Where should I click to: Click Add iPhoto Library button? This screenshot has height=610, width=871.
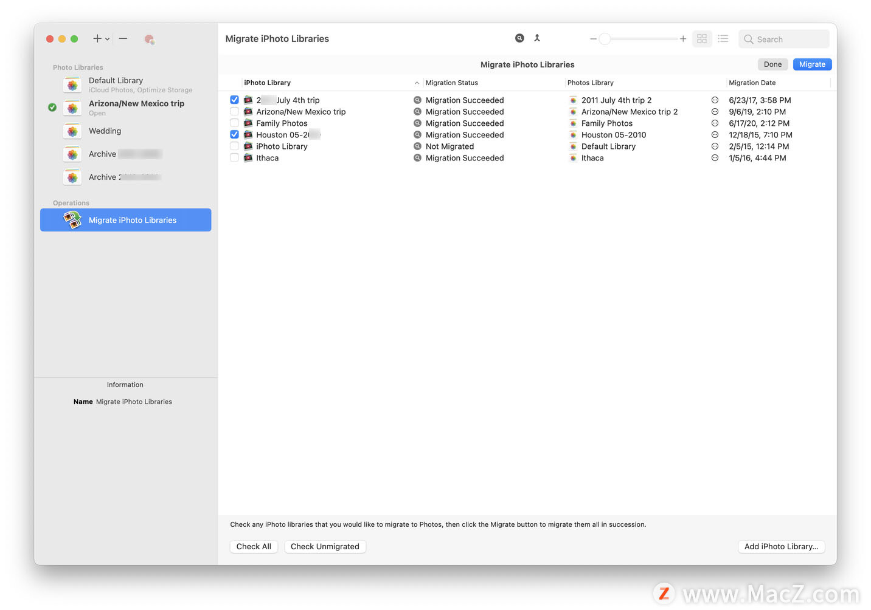[781, 547]
